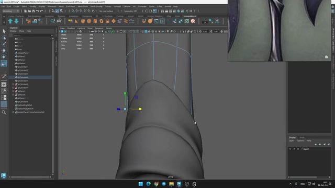
Task: Click the Open Scene folder icon
Action: [29, 11]
